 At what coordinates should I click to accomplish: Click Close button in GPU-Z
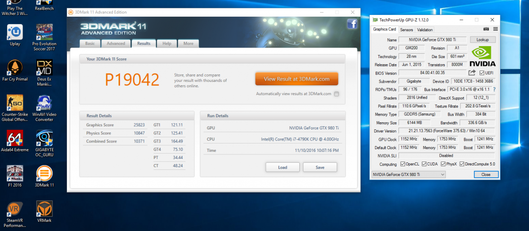pos(486,175)
